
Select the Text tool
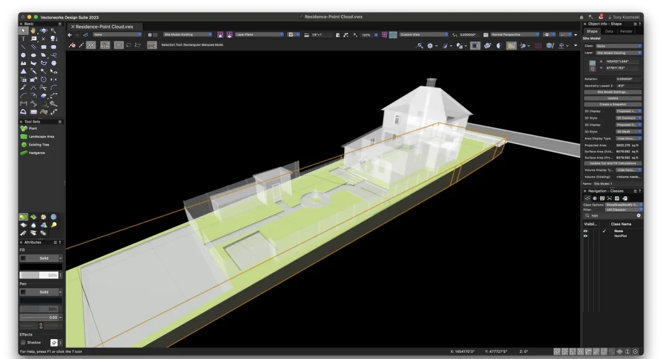point(24,38)
